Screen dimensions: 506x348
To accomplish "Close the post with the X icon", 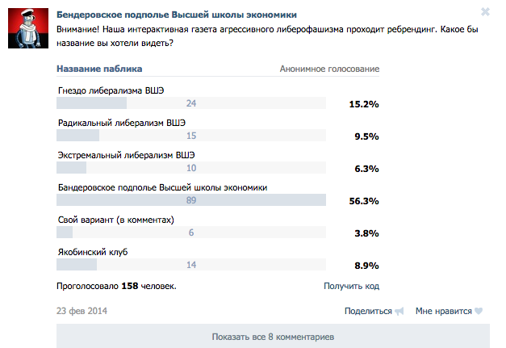I will click(484, 12).
